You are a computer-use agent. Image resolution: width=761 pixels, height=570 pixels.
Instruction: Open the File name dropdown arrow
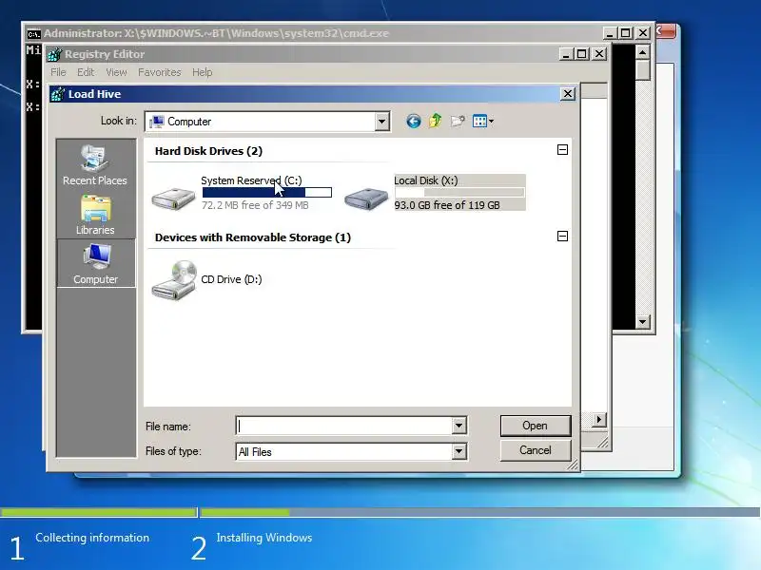(x=459, y=426)
